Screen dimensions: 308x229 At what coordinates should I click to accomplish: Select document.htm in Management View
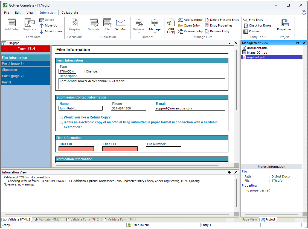pyautogui.click(x=257, y=48)
